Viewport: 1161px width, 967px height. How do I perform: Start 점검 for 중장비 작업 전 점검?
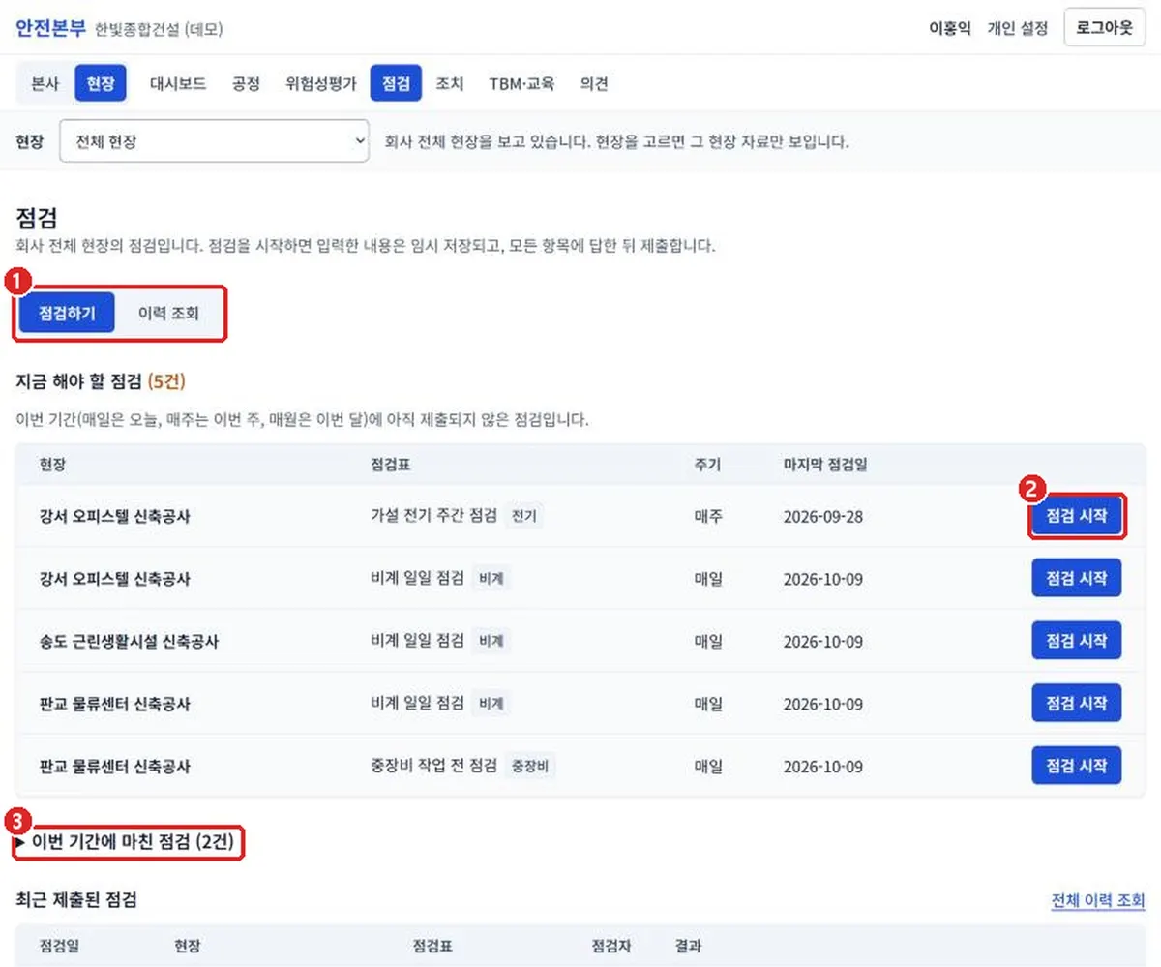click(x=1077, y=766)
